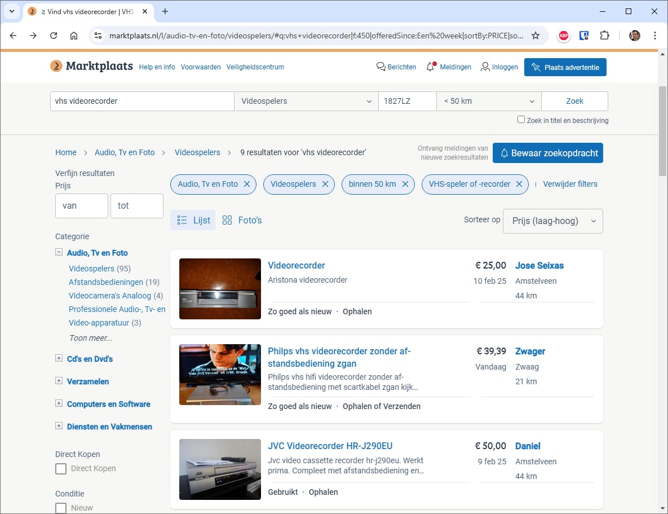
Task: Tick the Direct Kopen checkbox
Action: [61, 469]
